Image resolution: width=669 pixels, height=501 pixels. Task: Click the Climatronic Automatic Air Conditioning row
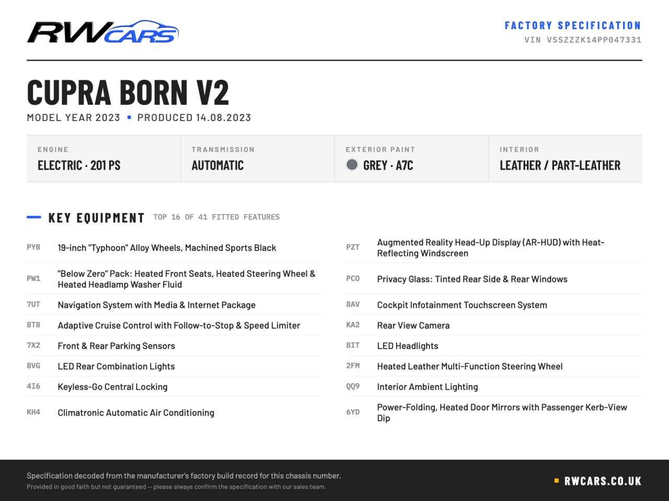pos(174,412)
